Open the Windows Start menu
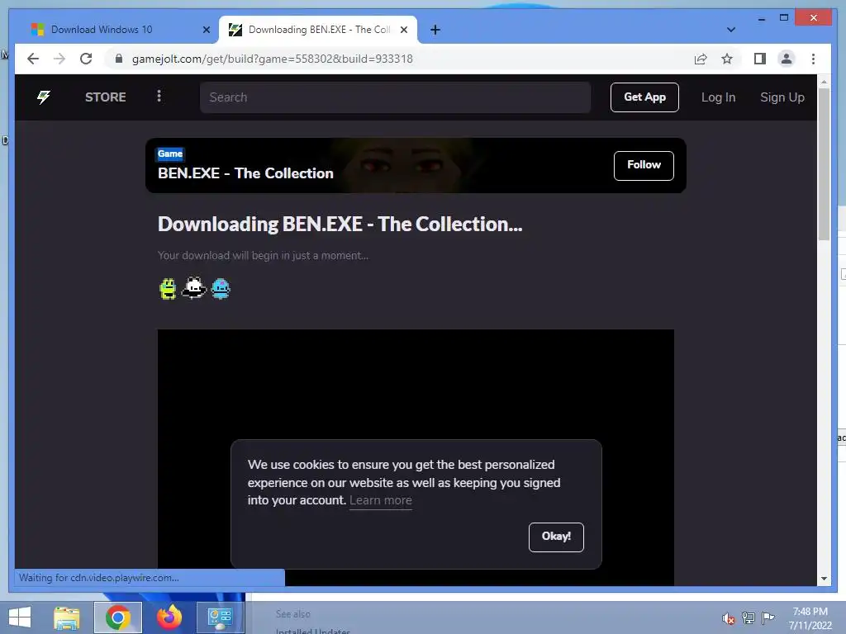 (x=20, y=617)
